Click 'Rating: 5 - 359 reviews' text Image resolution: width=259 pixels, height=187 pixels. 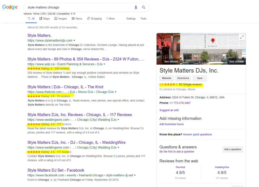55,69
